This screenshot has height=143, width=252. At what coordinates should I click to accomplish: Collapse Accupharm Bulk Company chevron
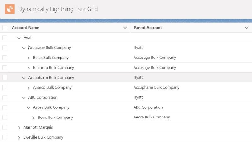[24, 78]
